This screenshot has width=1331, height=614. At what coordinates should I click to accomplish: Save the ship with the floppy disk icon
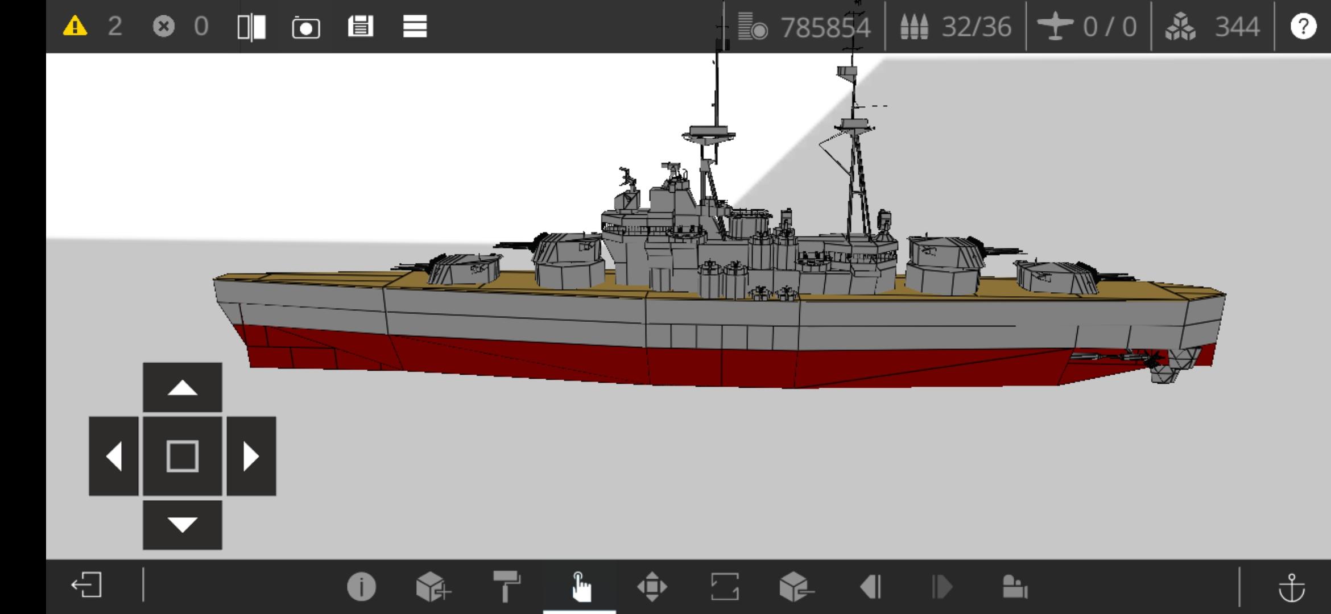pos(361,26)
